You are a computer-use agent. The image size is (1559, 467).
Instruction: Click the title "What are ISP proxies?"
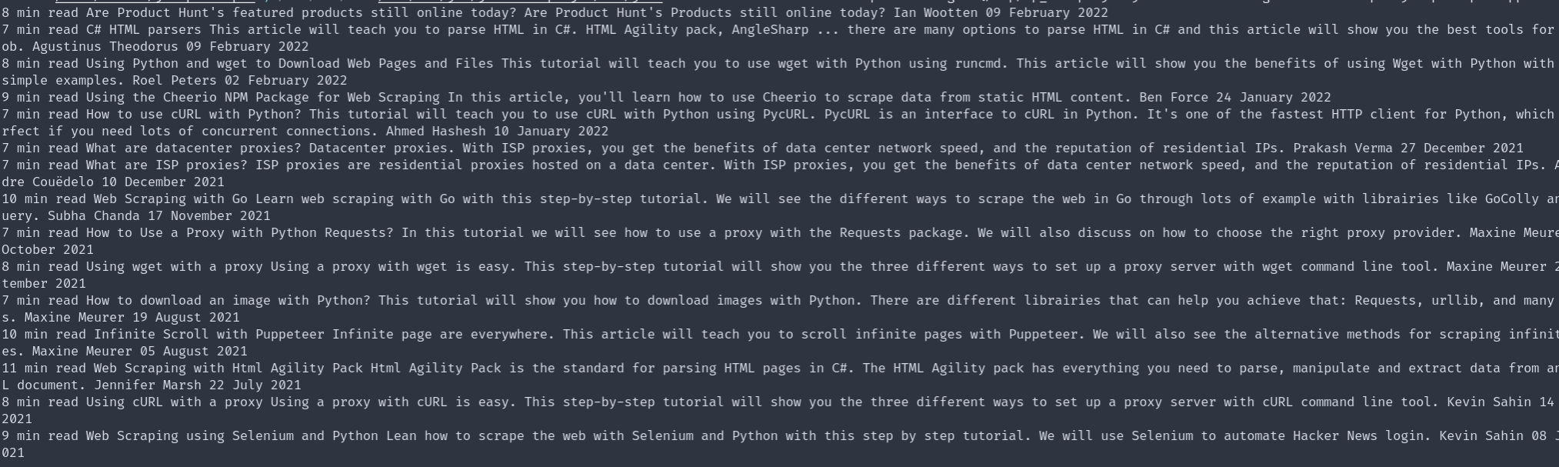click(166, 165)
